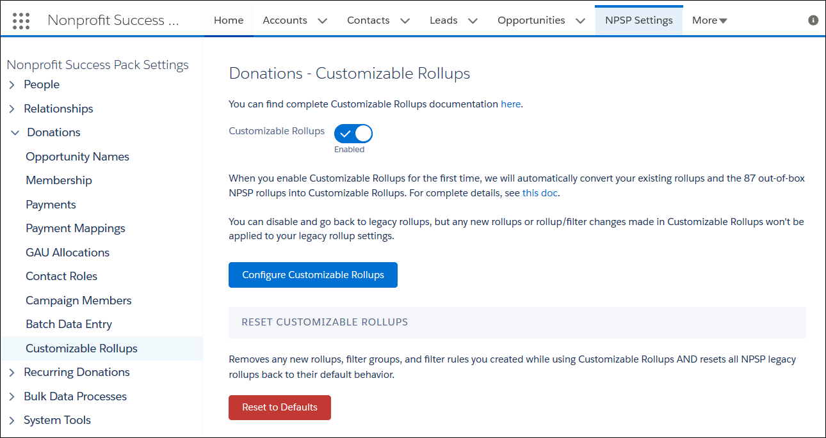Open GAU Allocations settings
The height and width of the screenshot is (438, 826).
click(x=67, y=253)
